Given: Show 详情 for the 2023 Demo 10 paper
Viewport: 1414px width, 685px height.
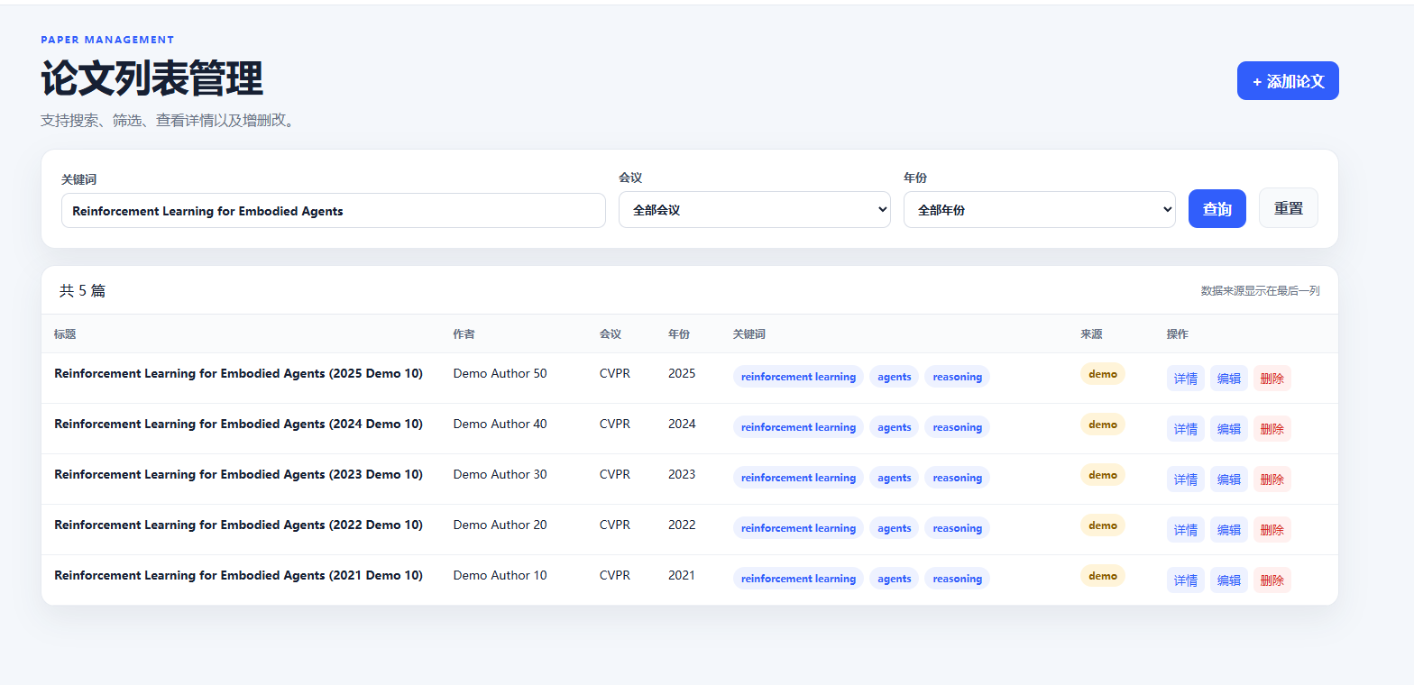Looking at the screenshot, I should tap(1186, 479).
